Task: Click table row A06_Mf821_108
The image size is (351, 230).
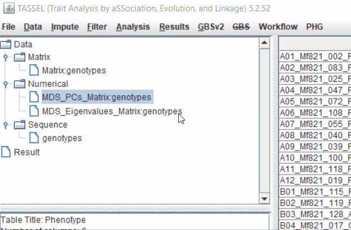Action: coord(315,112)
